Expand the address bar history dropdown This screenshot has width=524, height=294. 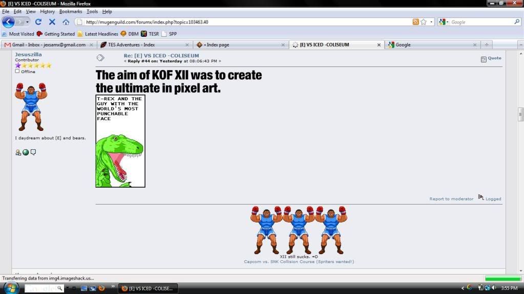click(x=431, y=22)
